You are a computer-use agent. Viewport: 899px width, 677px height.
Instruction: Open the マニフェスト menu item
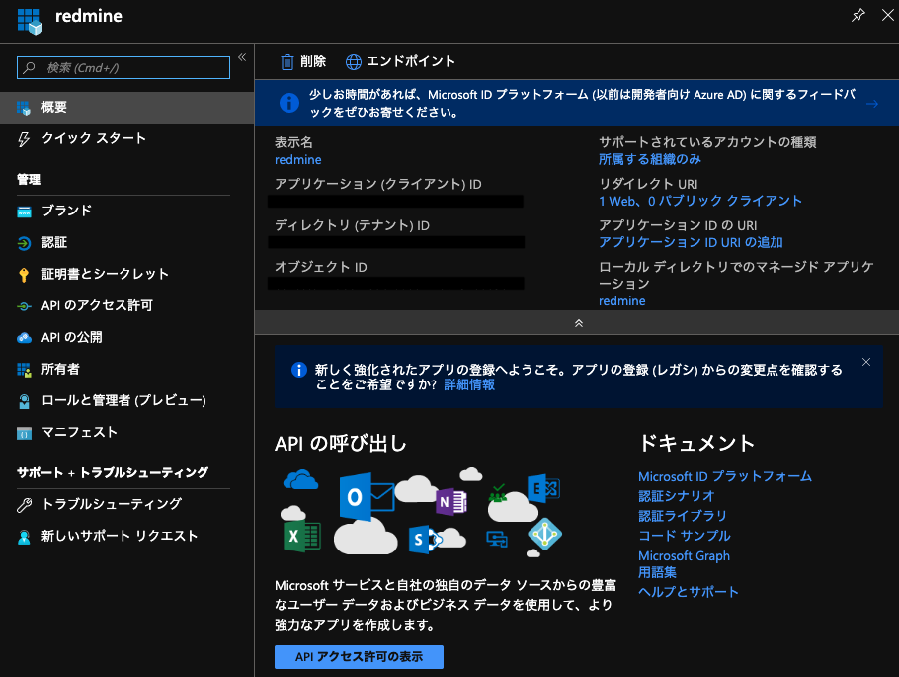pyautogui.click(x=126, y=432)
